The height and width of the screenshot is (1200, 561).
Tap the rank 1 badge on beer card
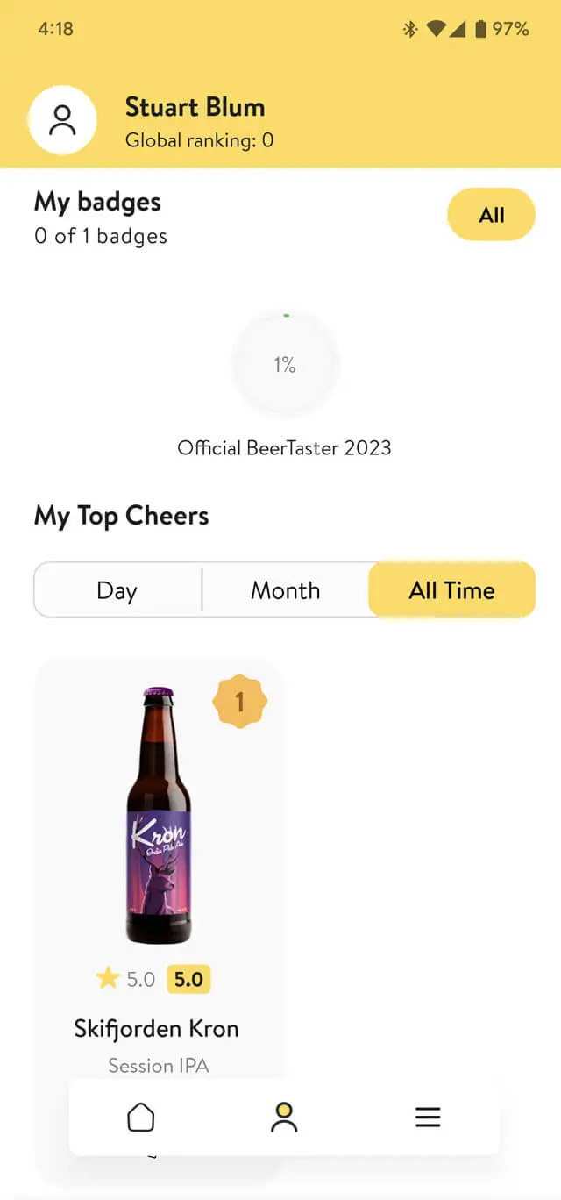coord(239,702)
